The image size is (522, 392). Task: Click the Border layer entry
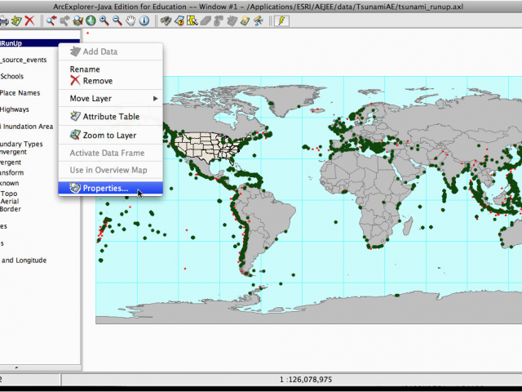(x=11, y=209)
